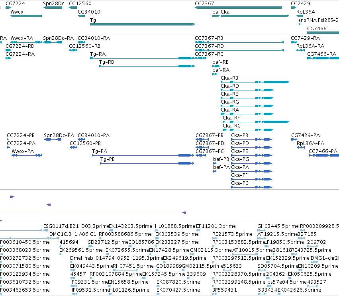Select the Spn28Dc-PA protein label

pyautogui.click(x=59, y=135)
